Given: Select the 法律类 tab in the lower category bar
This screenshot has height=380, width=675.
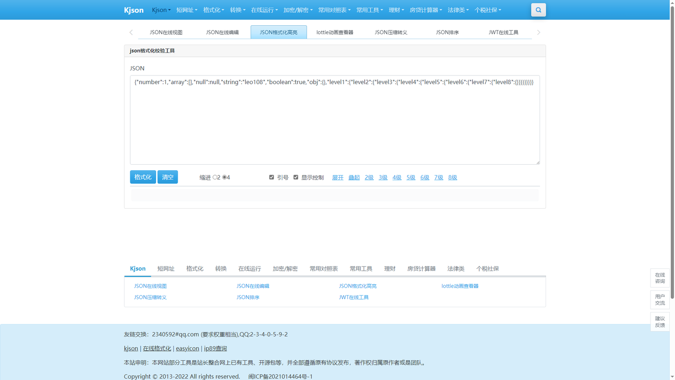Looking at the screenshot, I should pyautogui.click(x=456, y=269).
